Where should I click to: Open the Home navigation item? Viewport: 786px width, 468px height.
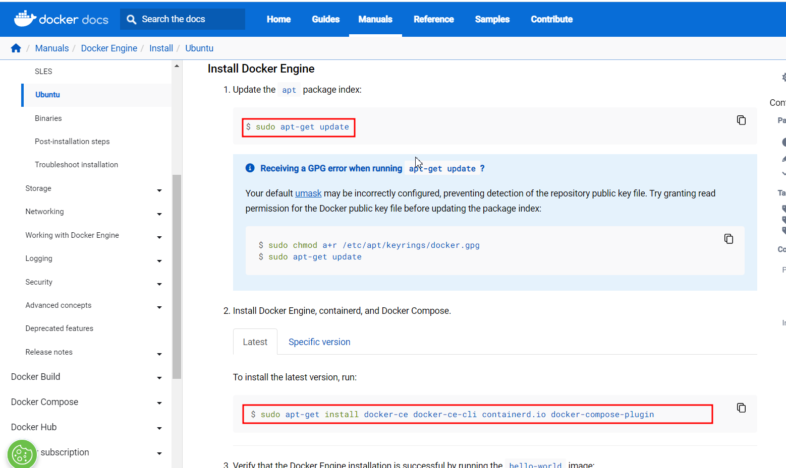tap(278, 19)
